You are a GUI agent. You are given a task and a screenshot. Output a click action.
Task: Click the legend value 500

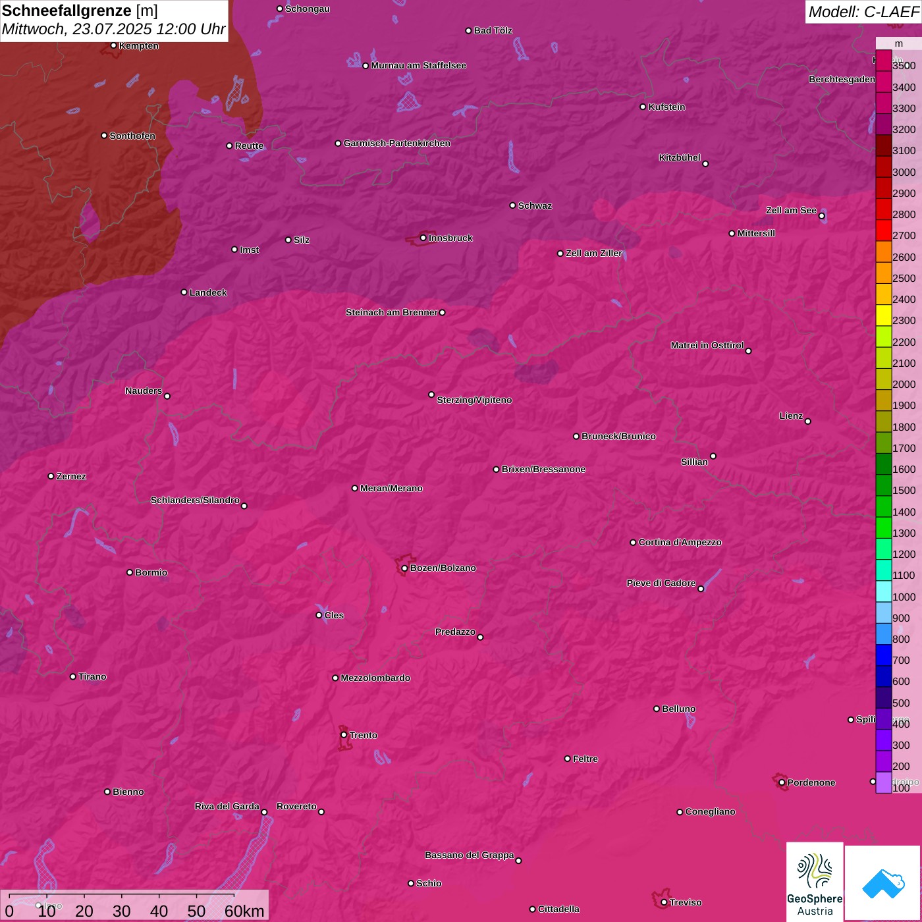(901, 703)
